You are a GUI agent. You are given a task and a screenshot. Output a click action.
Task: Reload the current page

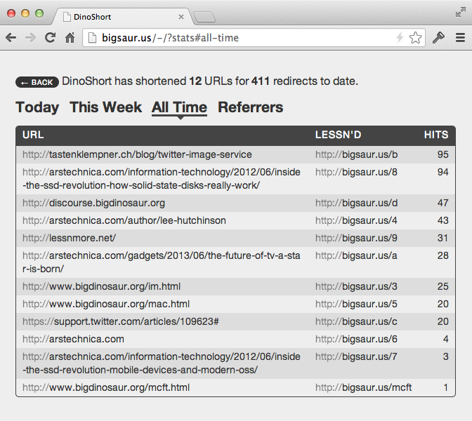(x=50, y=38)
